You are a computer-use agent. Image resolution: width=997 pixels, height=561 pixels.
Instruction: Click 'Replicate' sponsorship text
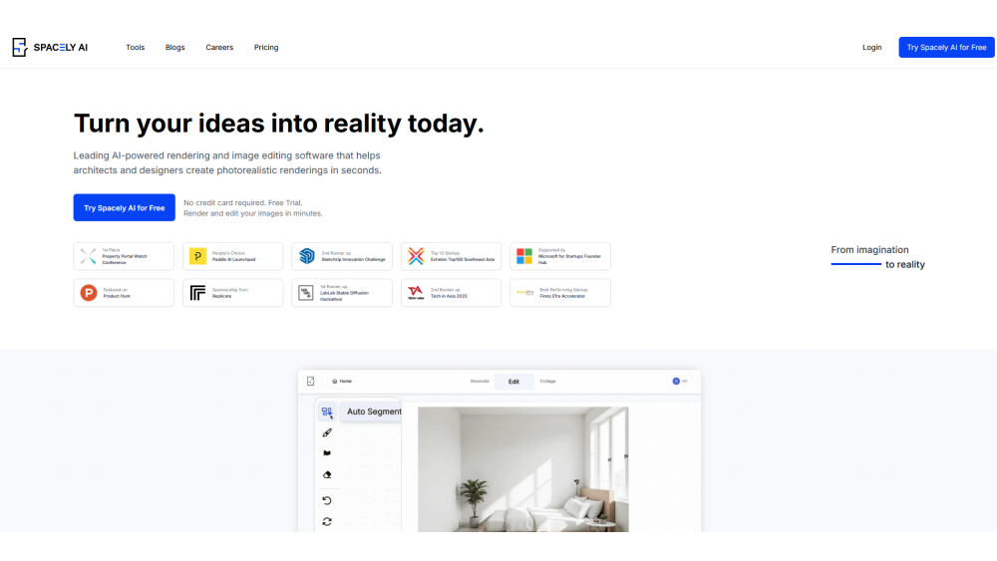click(222, 296)
